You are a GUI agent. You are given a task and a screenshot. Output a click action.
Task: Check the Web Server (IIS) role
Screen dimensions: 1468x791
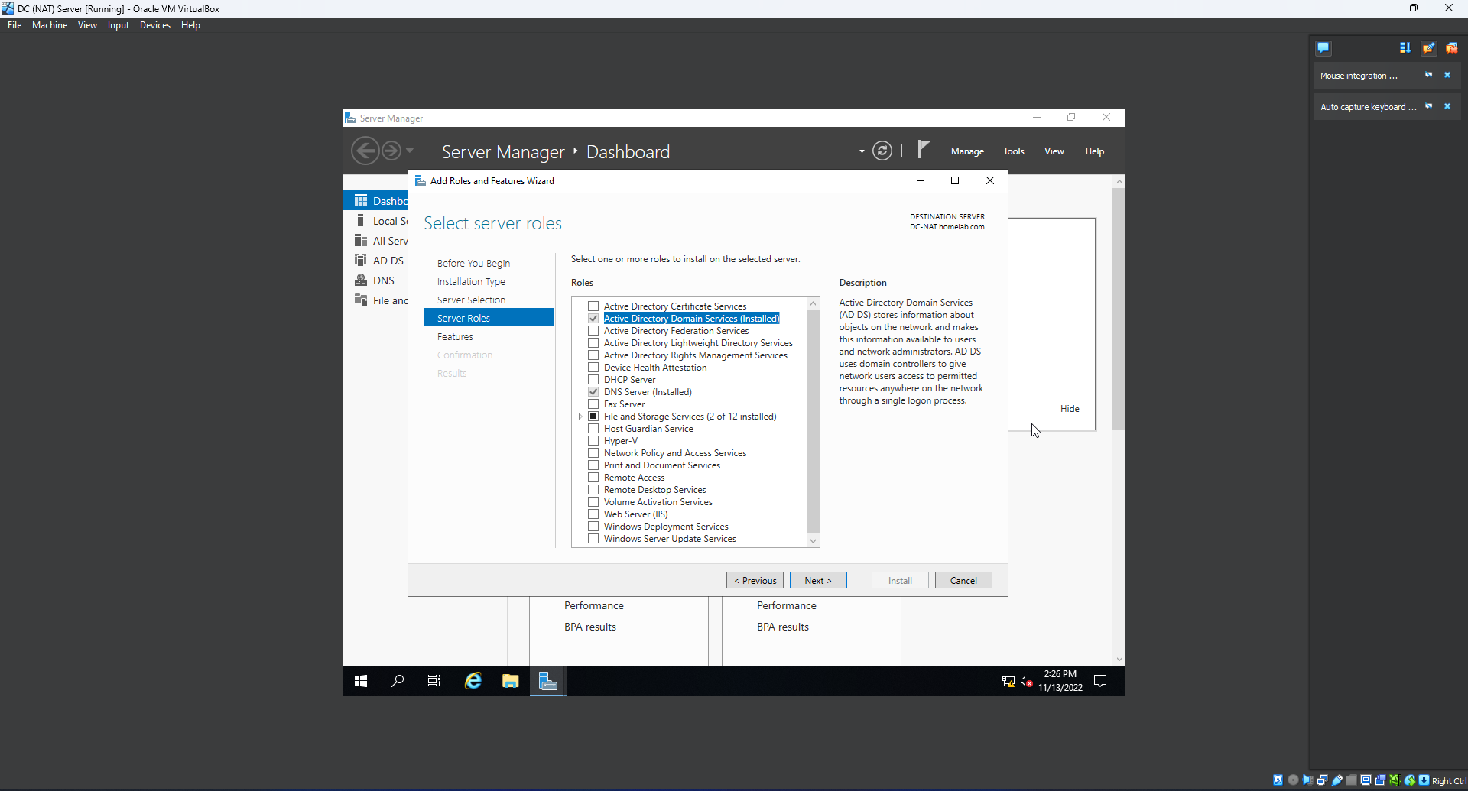tap(593, 514)
